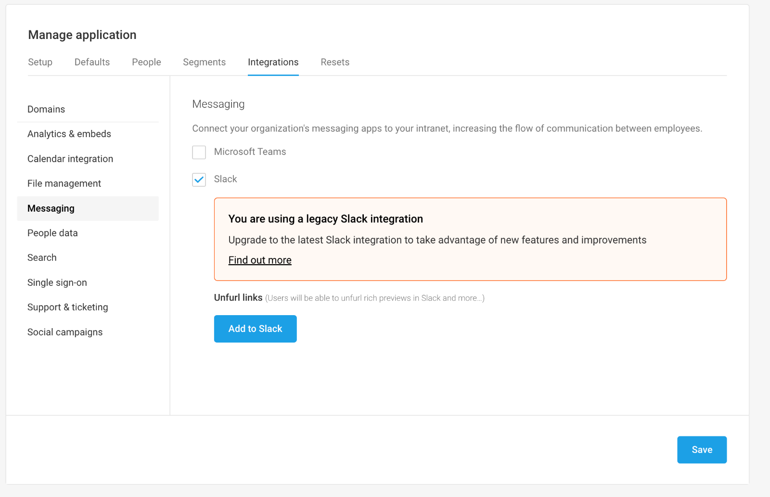This screenshot has width=770, height=497.
Task: Select Domains in the sidebar
Action: (x=88, y=109)
